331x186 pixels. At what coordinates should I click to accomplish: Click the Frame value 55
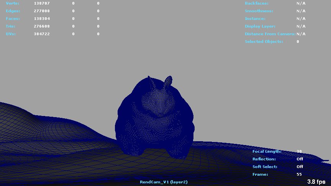click(299, 175)
